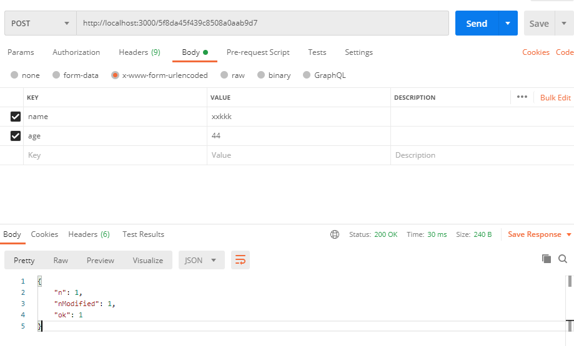574x346 pixels.
Task: Select the raw body type radio button
Action: [x=223, y=75]
